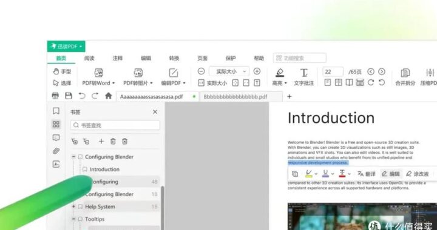The height and width of the screenshot is (230, 437).
Task: Click the 实际大小 button under zoom-out
Action: [212, 83]
